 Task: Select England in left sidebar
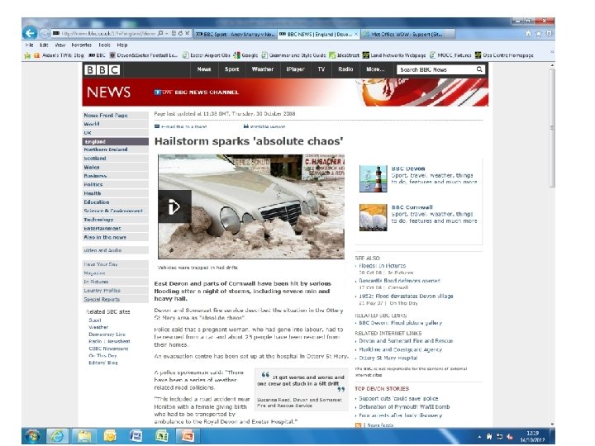tap(115, 141)
